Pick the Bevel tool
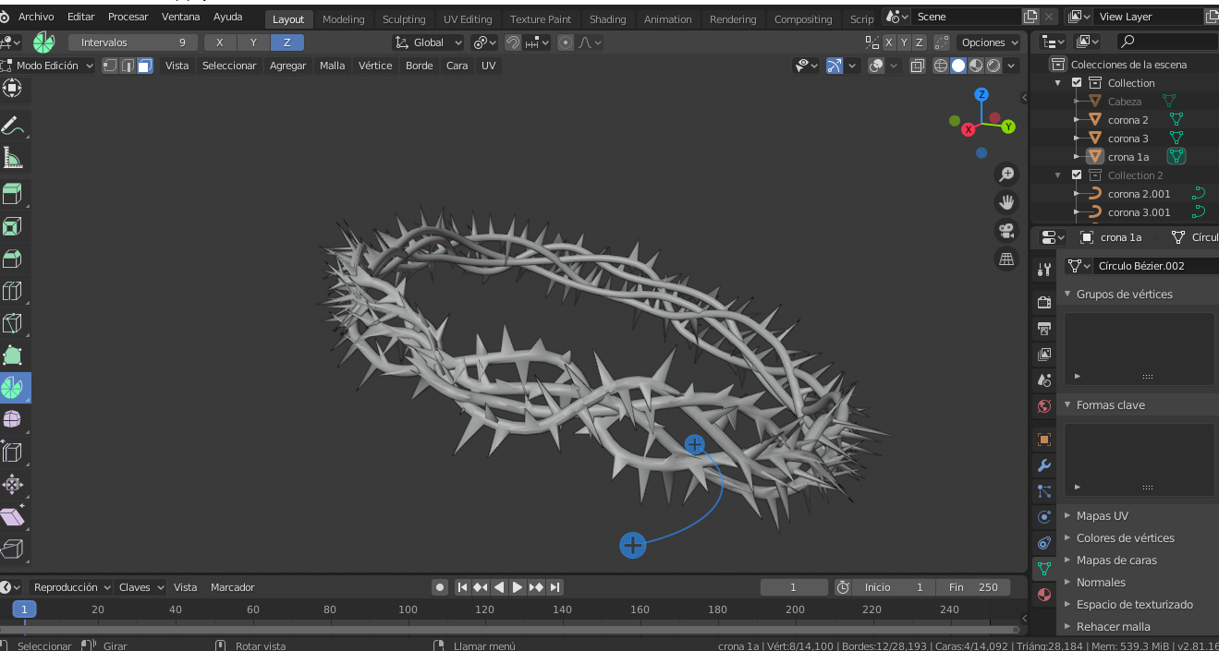1219x651 pixels. click(13, 259)
